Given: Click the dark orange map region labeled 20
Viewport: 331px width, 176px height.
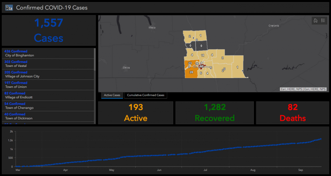Looking at the screenshot, I should [190, 72].
